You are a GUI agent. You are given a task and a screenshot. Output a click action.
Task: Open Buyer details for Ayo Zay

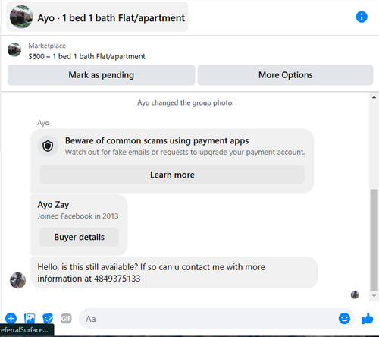point(79,237)
